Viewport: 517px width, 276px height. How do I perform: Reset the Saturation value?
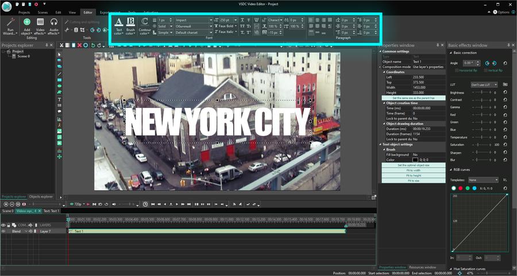[505, 145]
